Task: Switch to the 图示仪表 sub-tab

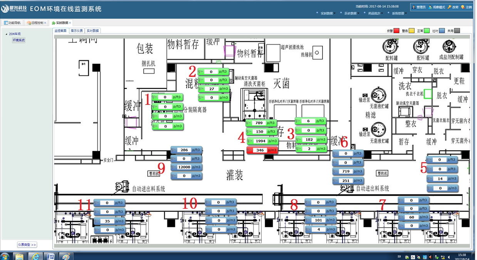Action: pos(77,31)
